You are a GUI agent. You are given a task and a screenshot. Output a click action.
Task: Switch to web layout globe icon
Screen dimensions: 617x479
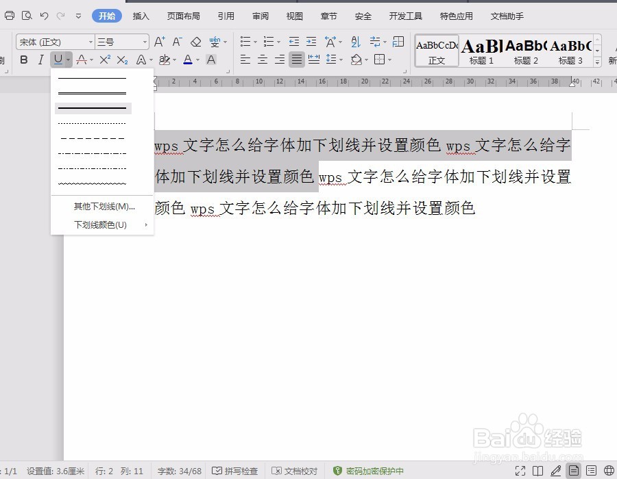pos(609,470)
